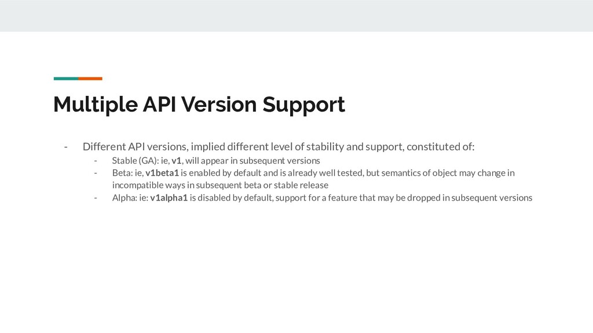Viewport: 593px width, 333px height.
Task: Click the bold v1alpha1 term
Action: point(169,198)
